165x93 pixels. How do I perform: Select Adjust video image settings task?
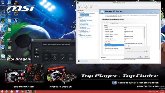pos(86,37)
